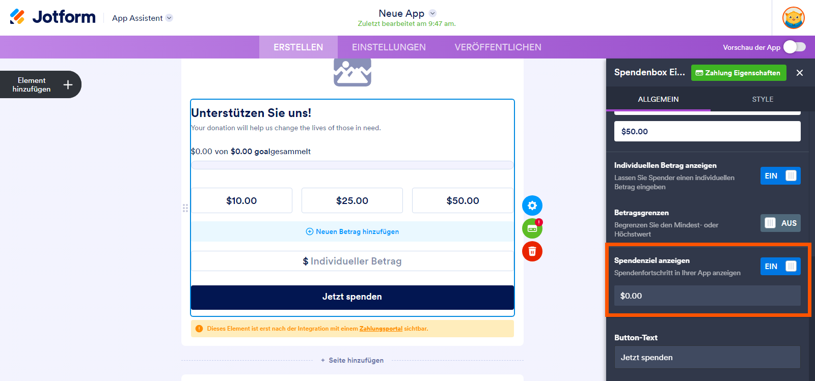Click the Jotform logo
The height and width of the screenshot is (381, 815).
pyautogui.click(x=52, y=17)
